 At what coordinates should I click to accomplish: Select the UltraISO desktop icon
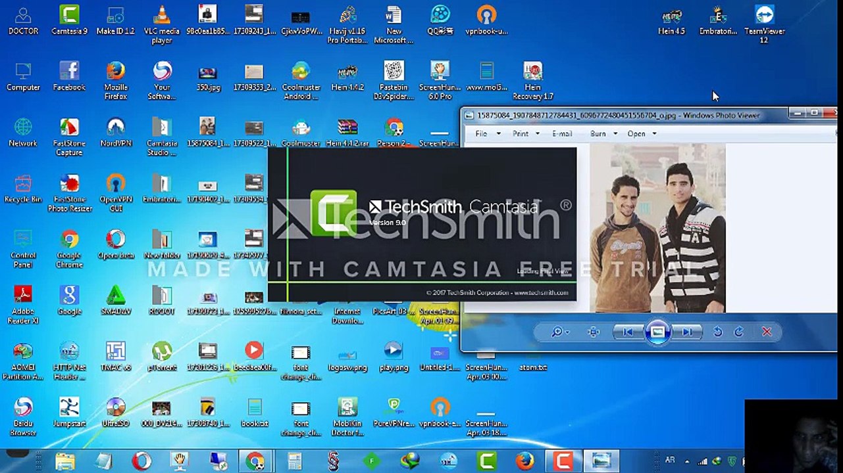click(x=116, y=412)
